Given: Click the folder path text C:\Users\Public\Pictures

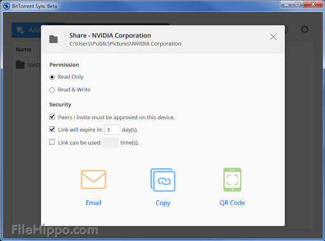Looking at the screenshot, I should coord(125,44).
